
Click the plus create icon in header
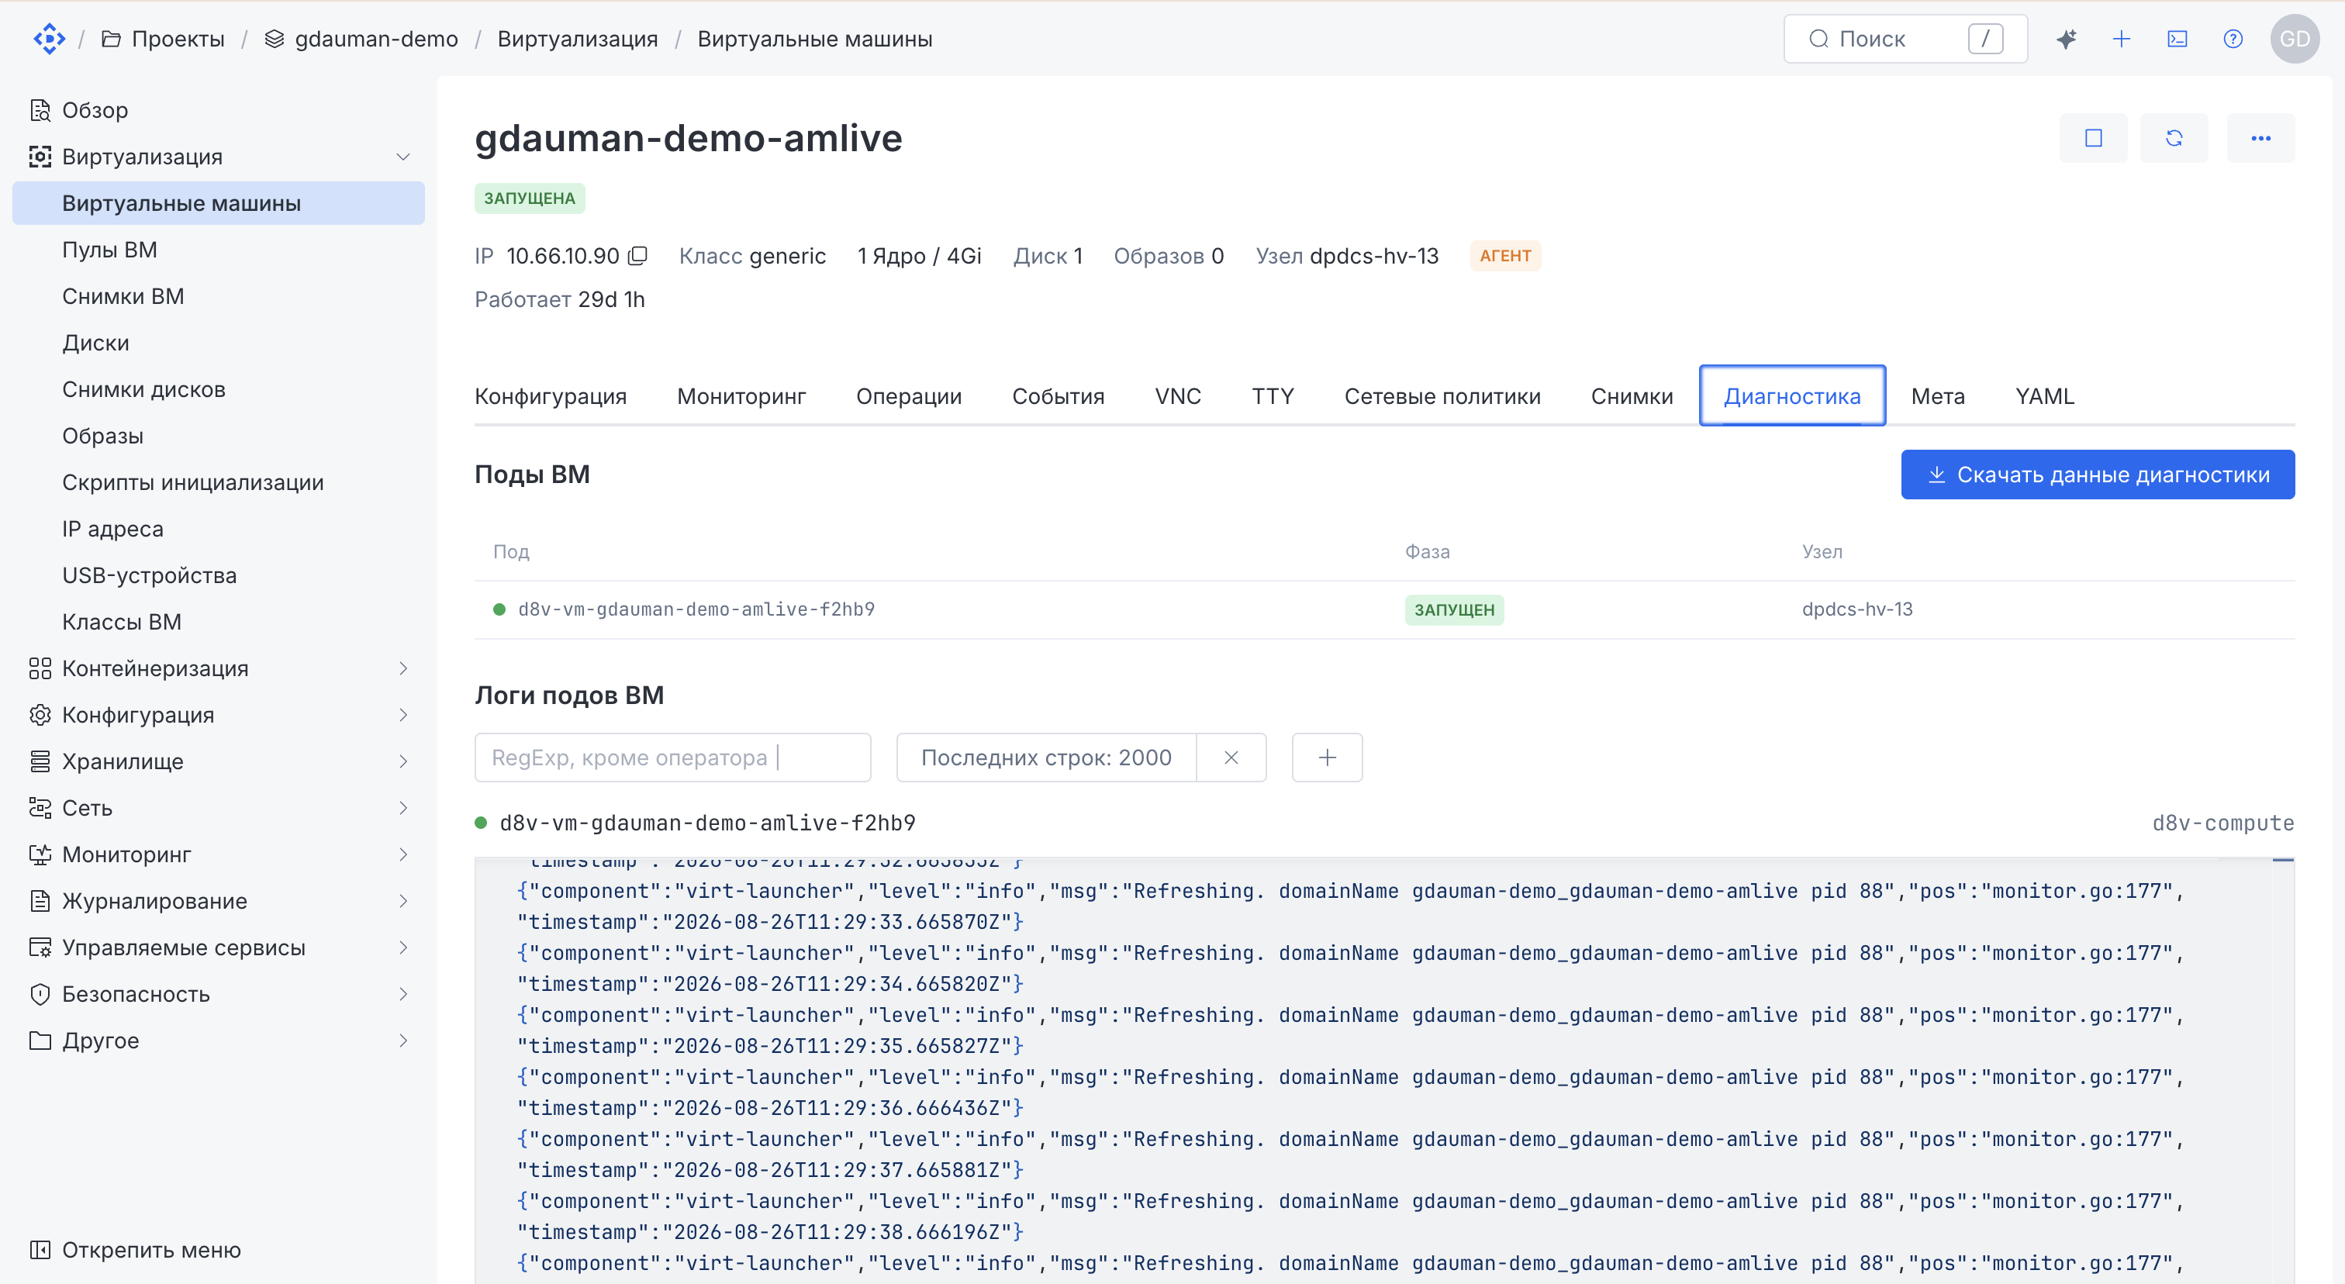point(2122,38)
